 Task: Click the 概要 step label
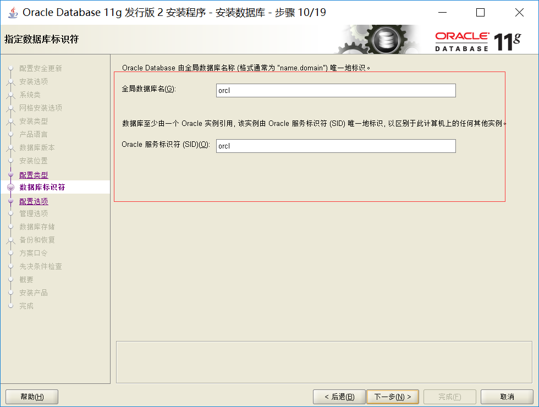[26, 279]
